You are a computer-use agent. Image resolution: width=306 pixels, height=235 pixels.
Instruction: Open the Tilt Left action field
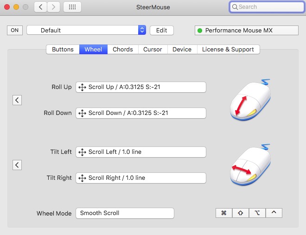pyautogui.click(x=141, y=152)
